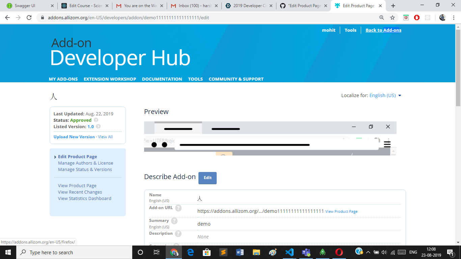Expand hidden icons in the system tray
461x259 pixels.
[368, 252]
